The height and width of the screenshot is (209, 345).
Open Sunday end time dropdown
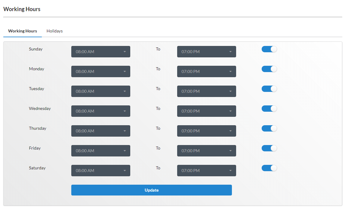206,52
